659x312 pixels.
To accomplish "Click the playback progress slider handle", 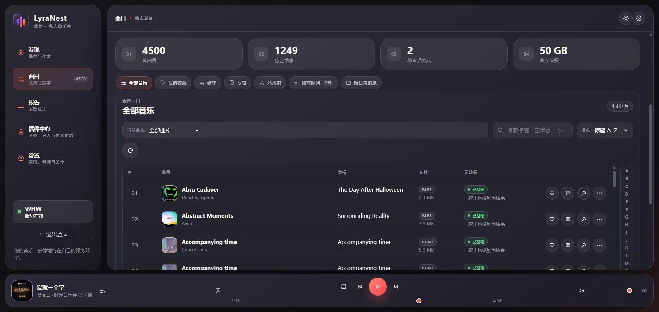I will coord(419,301).
